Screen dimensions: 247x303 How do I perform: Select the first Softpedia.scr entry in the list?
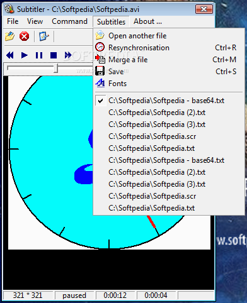coord(169,136)
